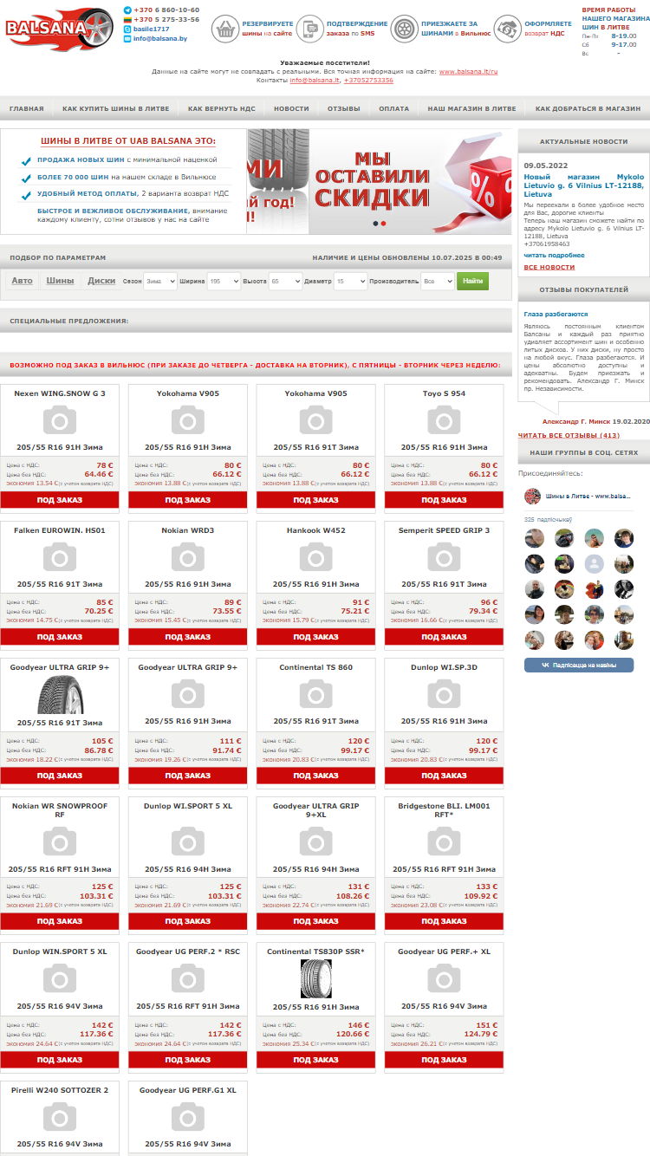Open the Глаза разбегаются review title
The height and width of the screenshot is (1156, 650).
556,314
